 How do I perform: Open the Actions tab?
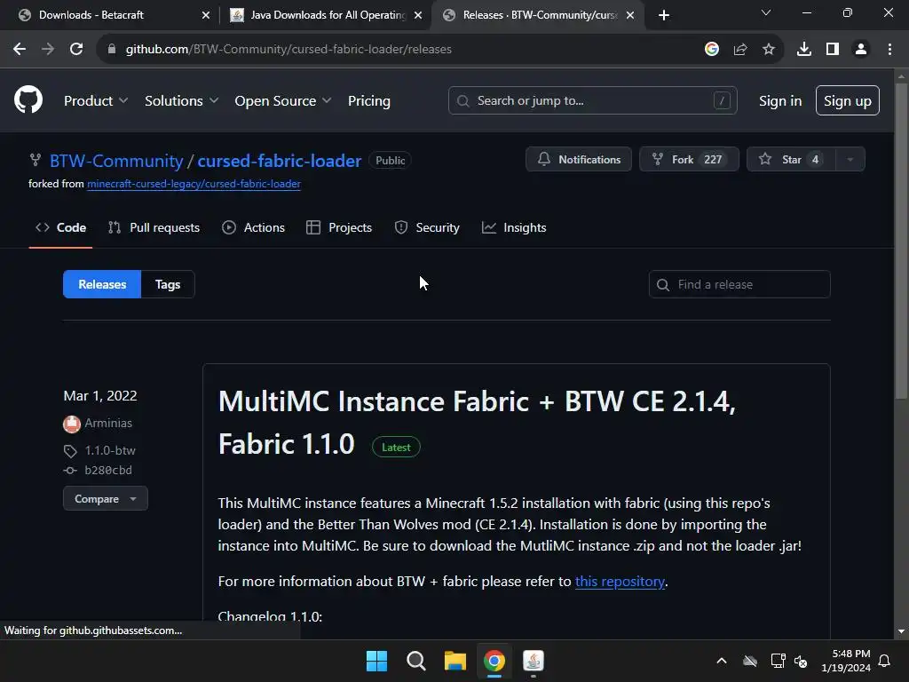[x=253, y=227]
